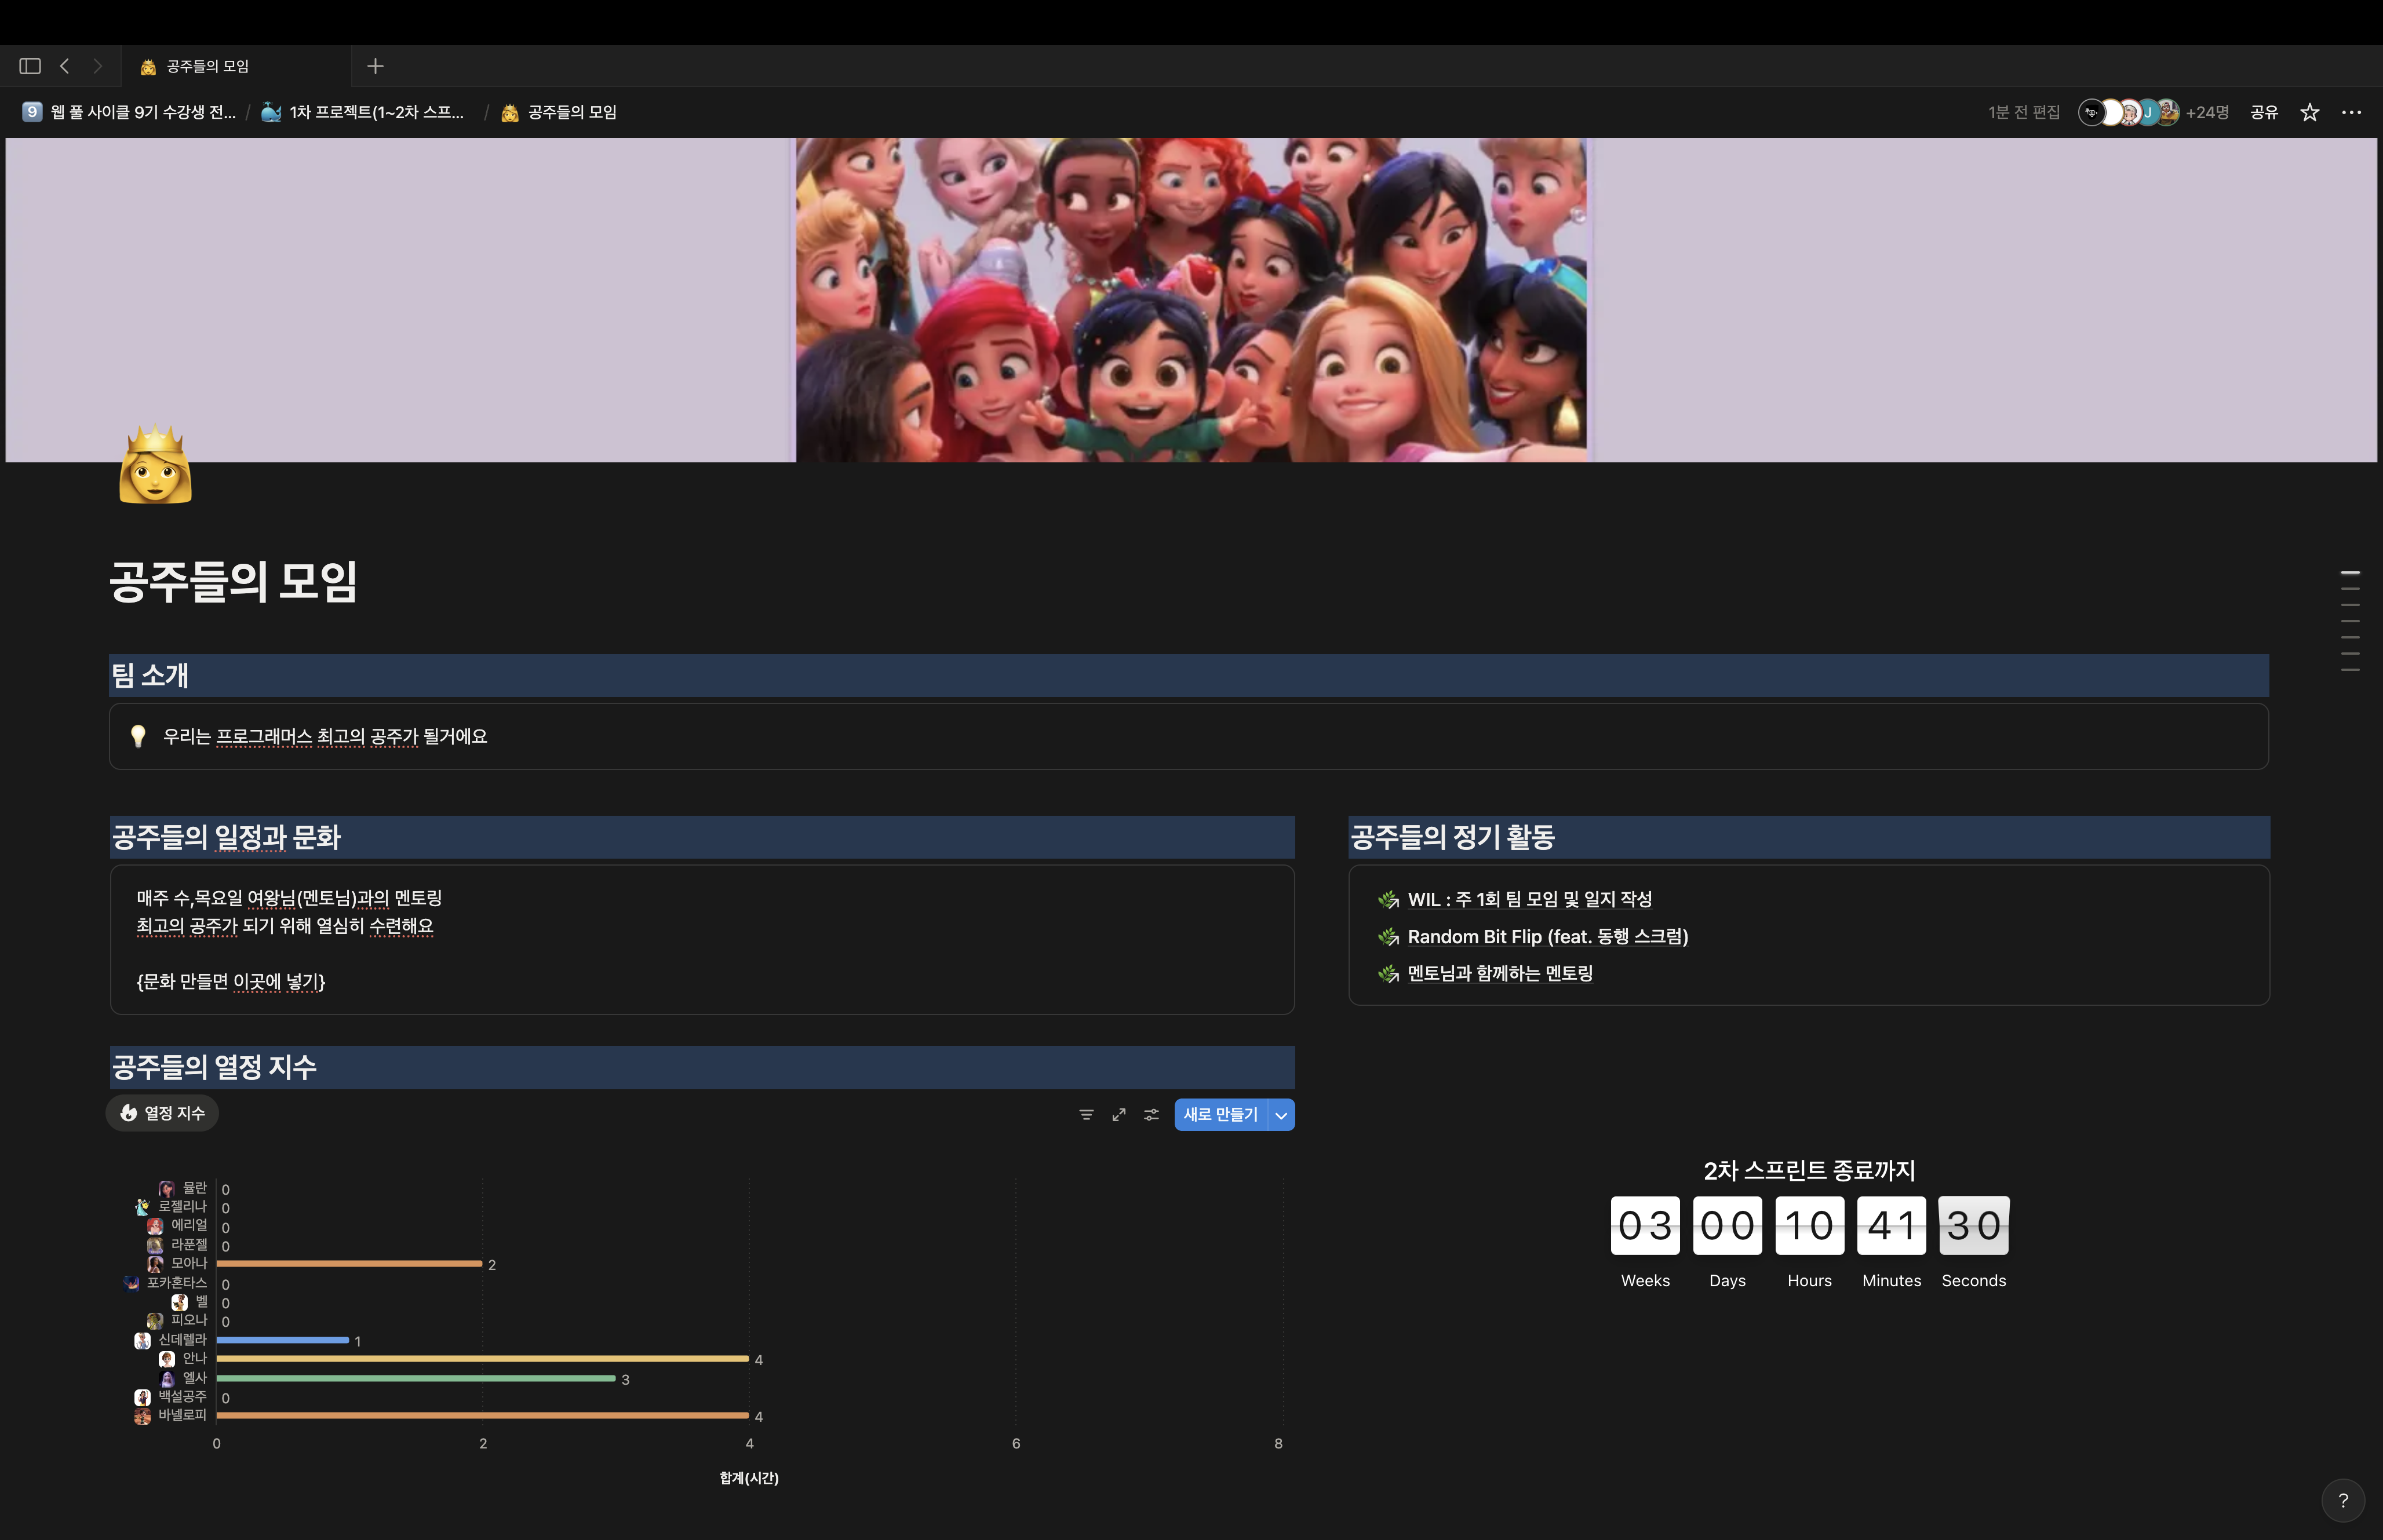
Task: Expand the +24명 collaborators list
Action: click(x=2206, y=112)
